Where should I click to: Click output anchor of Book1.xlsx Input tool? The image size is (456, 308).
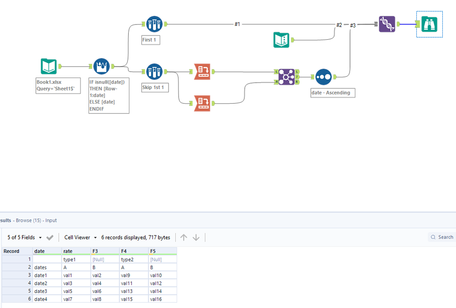coord(60,66)
